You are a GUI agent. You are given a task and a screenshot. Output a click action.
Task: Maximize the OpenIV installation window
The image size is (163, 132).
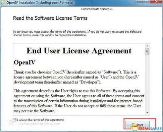click(146, 2)
